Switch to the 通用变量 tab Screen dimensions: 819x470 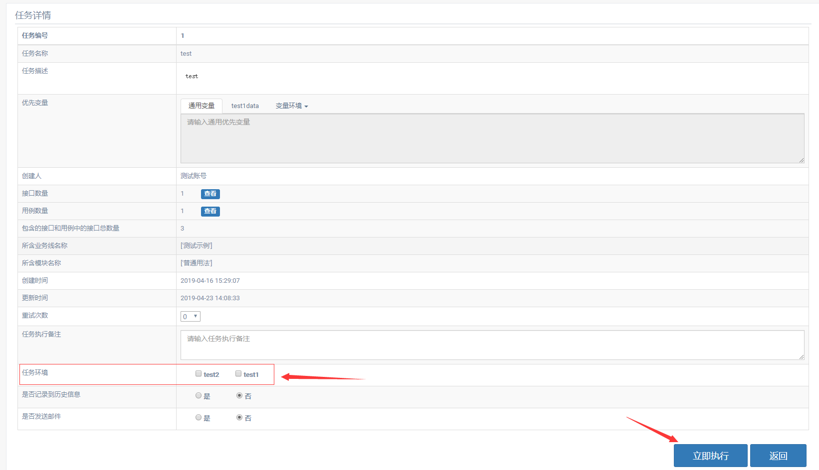202,106
